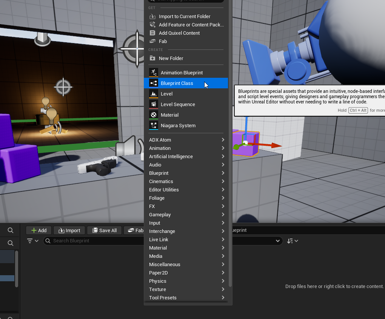Click the second magnifier icon below it
Screen dimensions: 385x319
(x=10, y=243)
